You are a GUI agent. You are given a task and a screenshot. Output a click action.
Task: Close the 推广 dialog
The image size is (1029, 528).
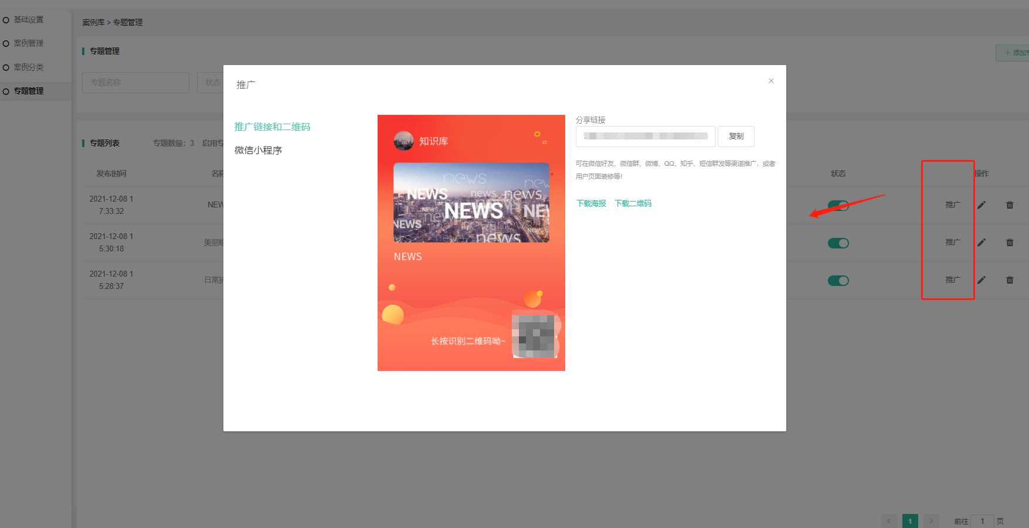(771, 81)
